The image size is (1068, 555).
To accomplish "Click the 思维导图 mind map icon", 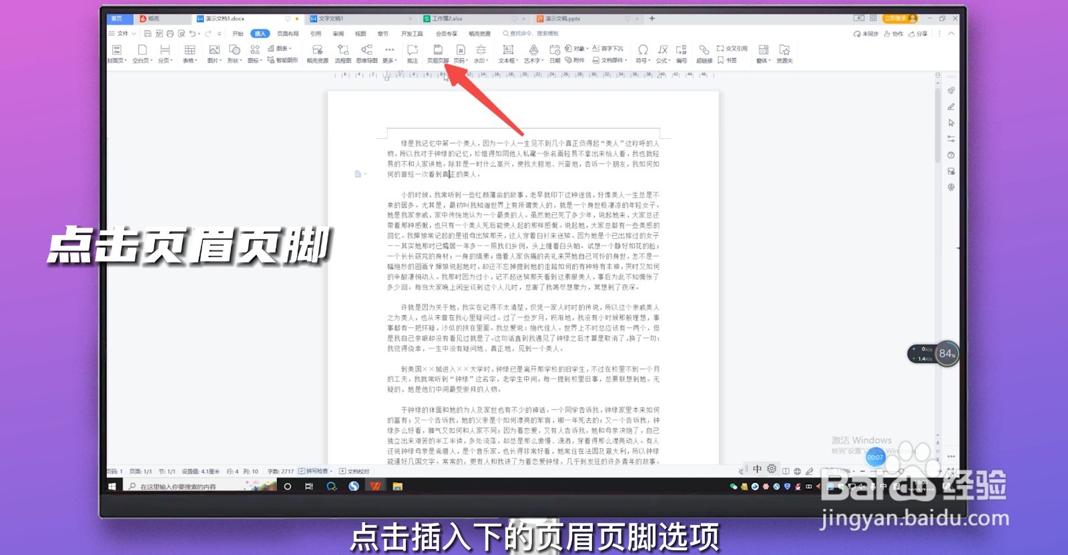I will point(366,54).
